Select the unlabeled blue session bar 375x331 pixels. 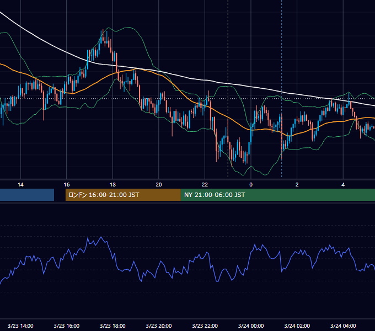(x=27, y=195)
